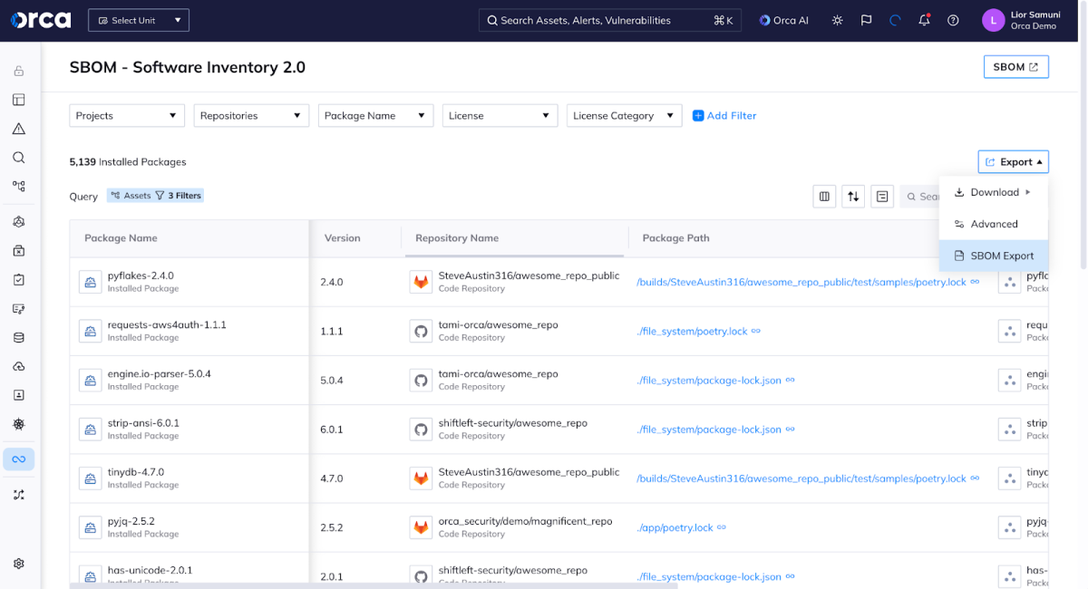Viewport: 1088px width, 589px height.
Task: Expand the Package Name filter dropdown
Action: point(375,115)
